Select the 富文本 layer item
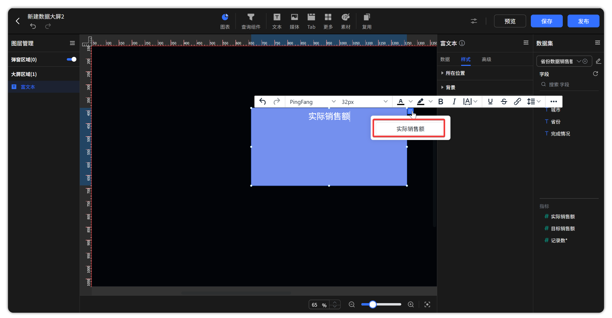Viewport: 612px width, 318px height. pyautogui.click(x=44, y=87)
